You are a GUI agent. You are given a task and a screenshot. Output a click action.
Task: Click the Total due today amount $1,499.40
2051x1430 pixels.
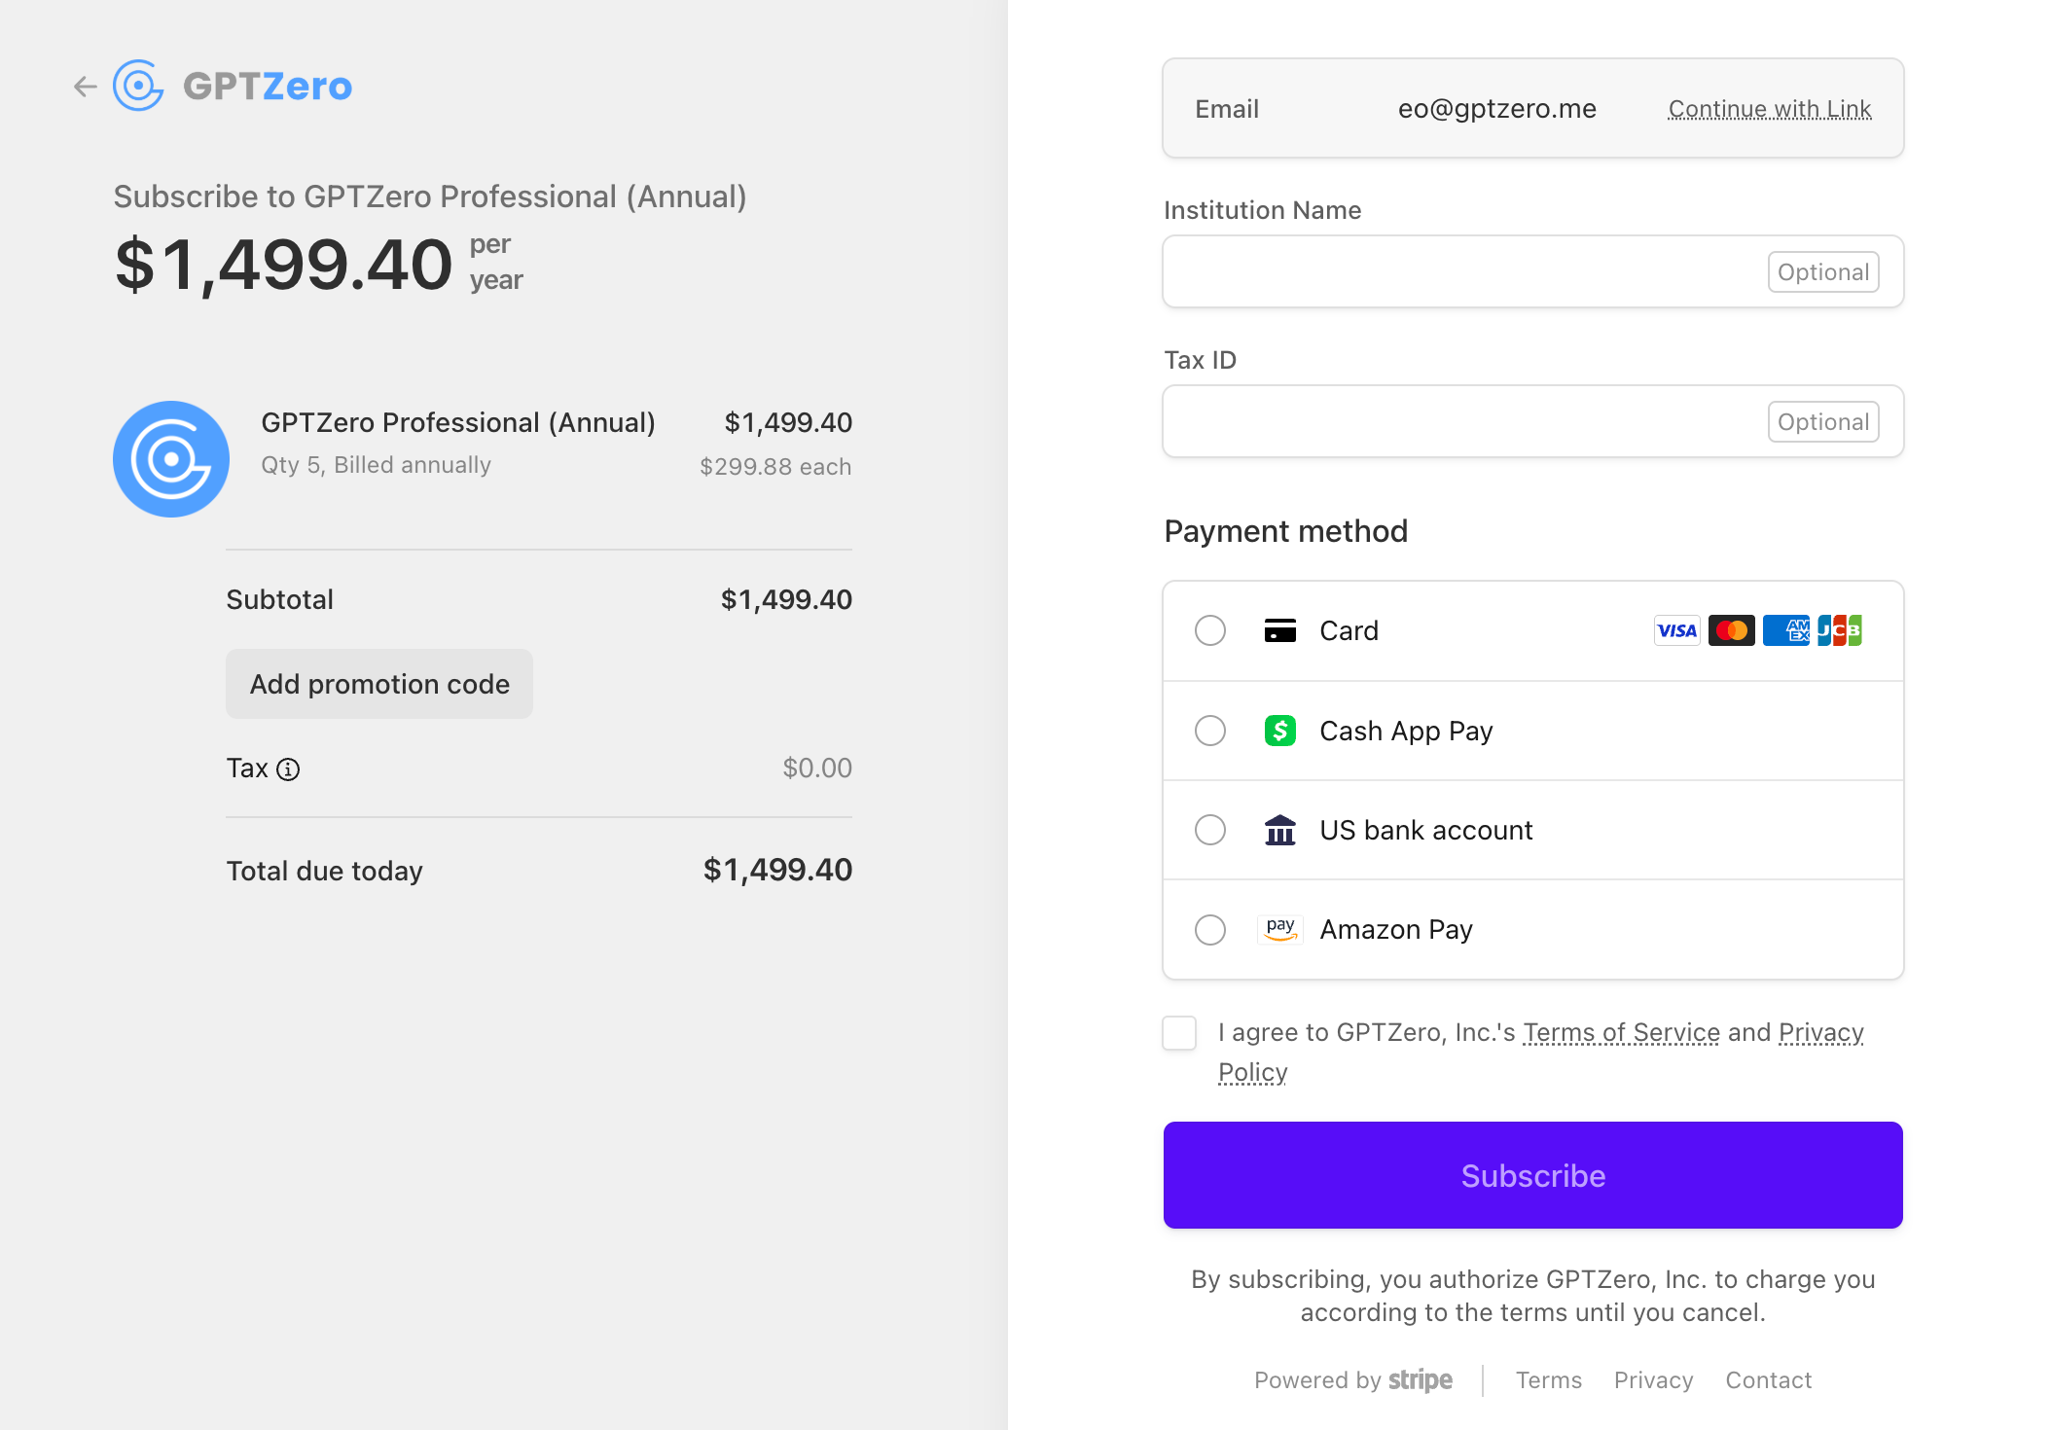(x=778, y=870)
